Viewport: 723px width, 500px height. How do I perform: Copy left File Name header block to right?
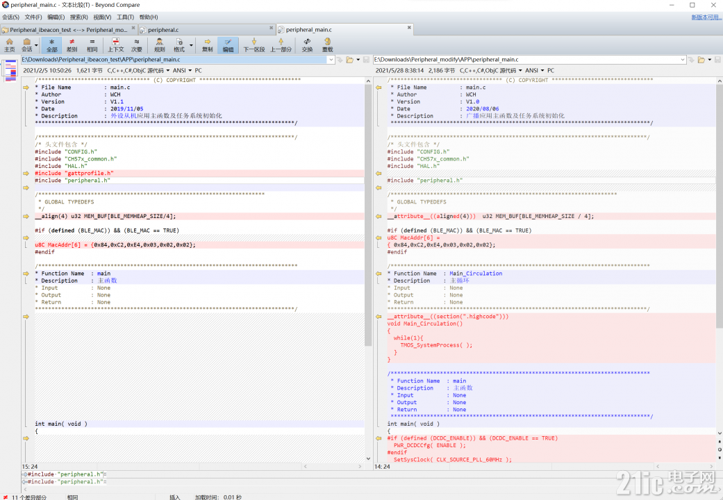pyautogui.click(x=26, y=87)
